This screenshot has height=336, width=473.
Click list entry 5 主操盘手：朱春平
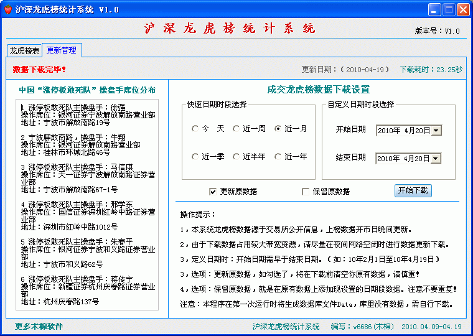pos(77,242)
